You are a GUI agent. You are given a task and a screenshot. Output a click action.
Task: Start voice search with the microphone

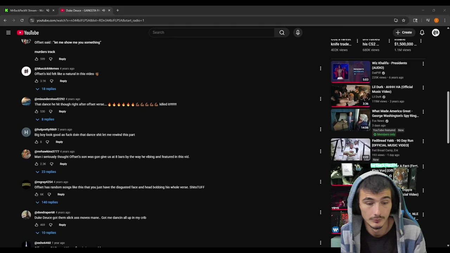[298, 33]
